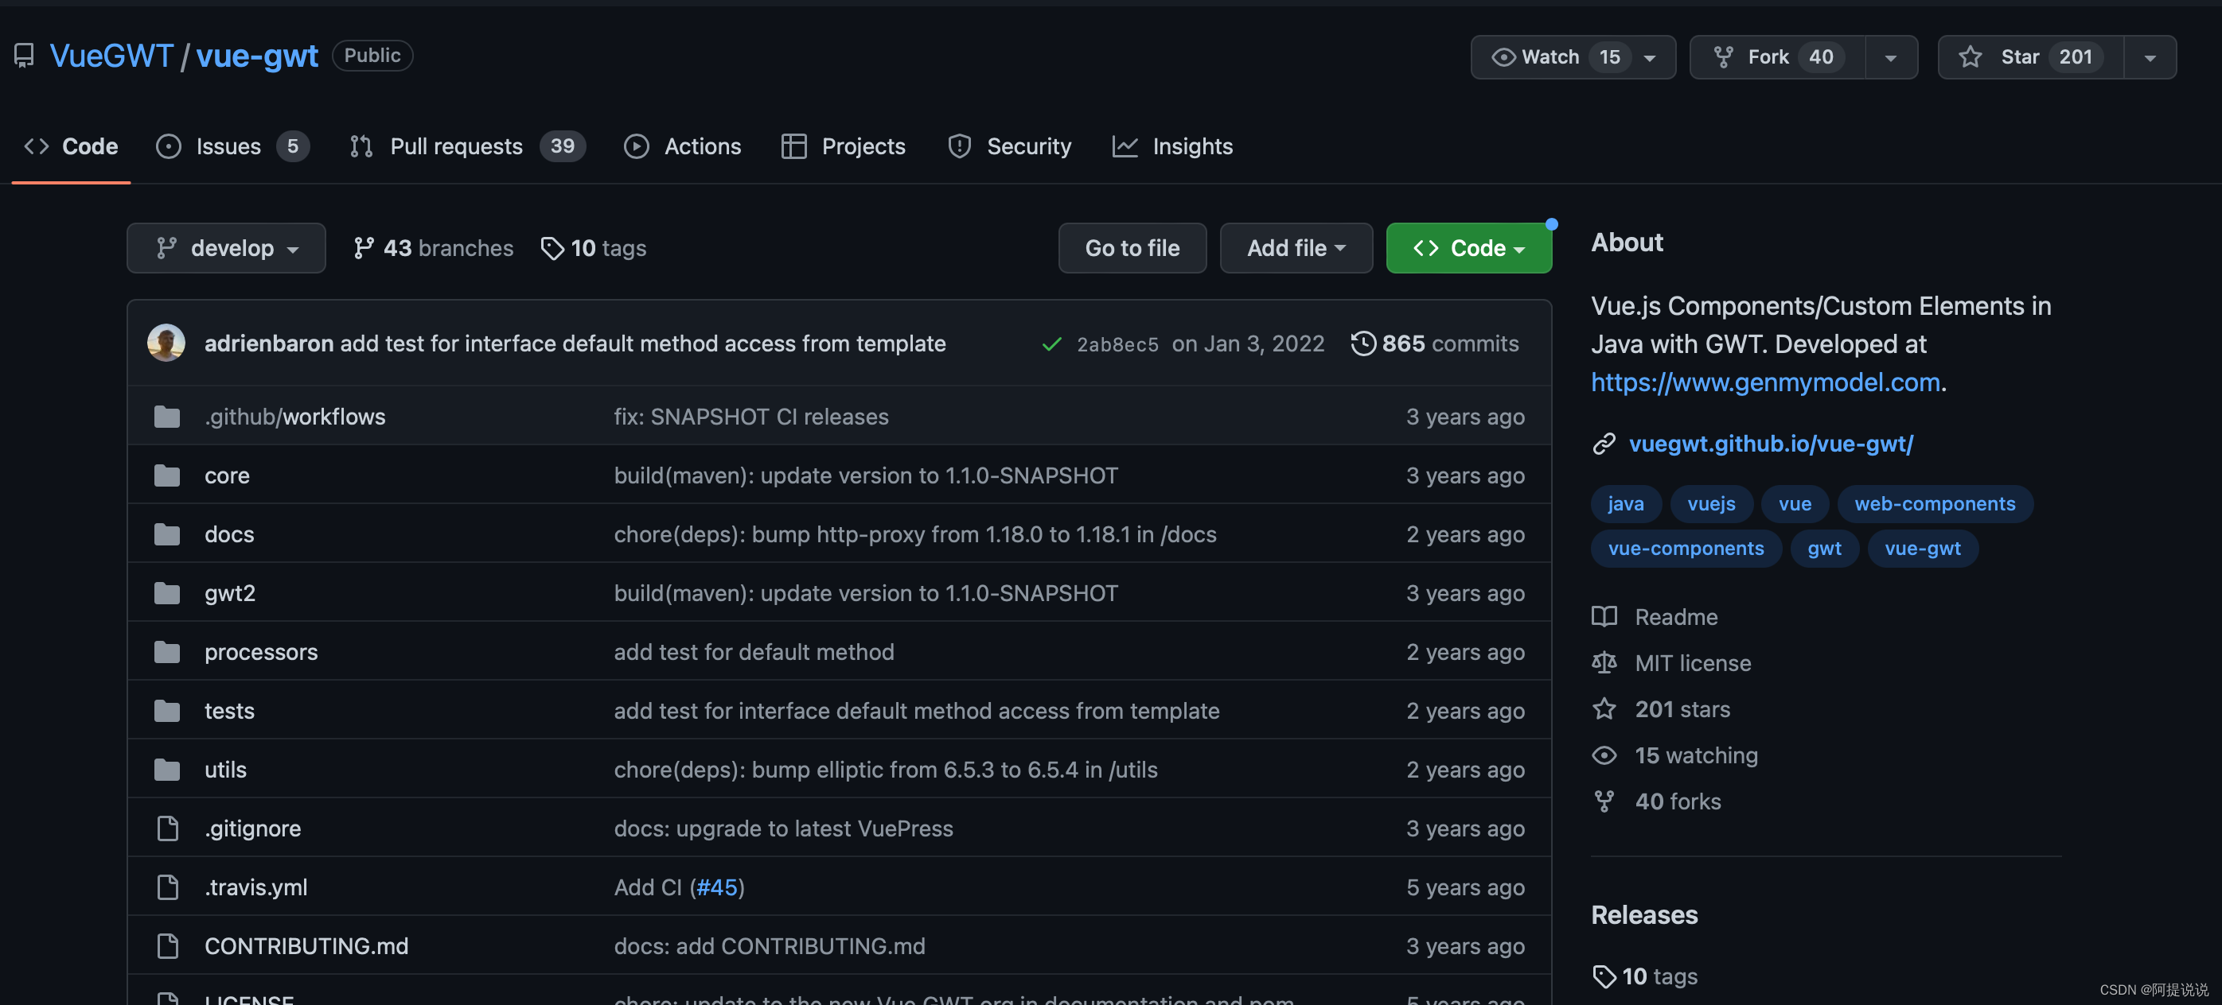The image size is (2222, 1005).
Task: Visit the genmymodel.com link
Action: coord(1765,382)
